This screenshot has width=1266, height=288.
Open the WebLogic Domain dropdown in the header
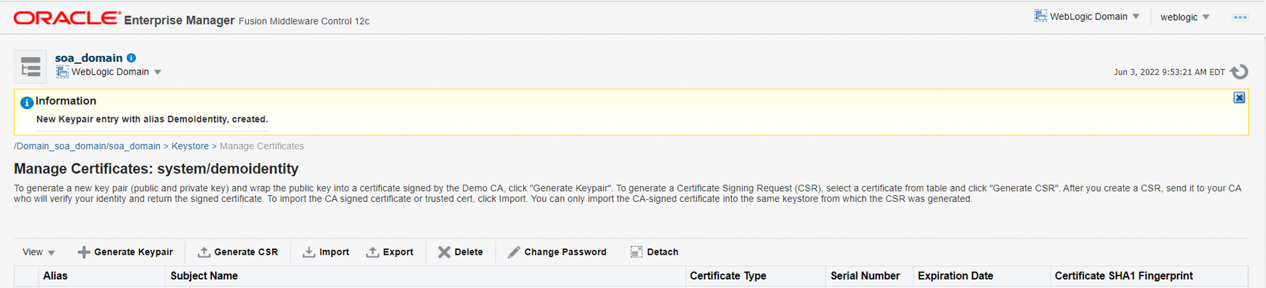(x=1087, y=17)
